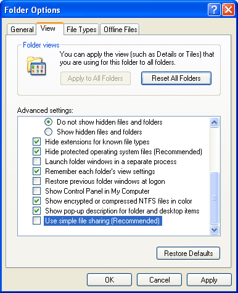The width and height of the screenshot is (238, 293).
Task: Click the Cancel button
Action: click(159, 280)
